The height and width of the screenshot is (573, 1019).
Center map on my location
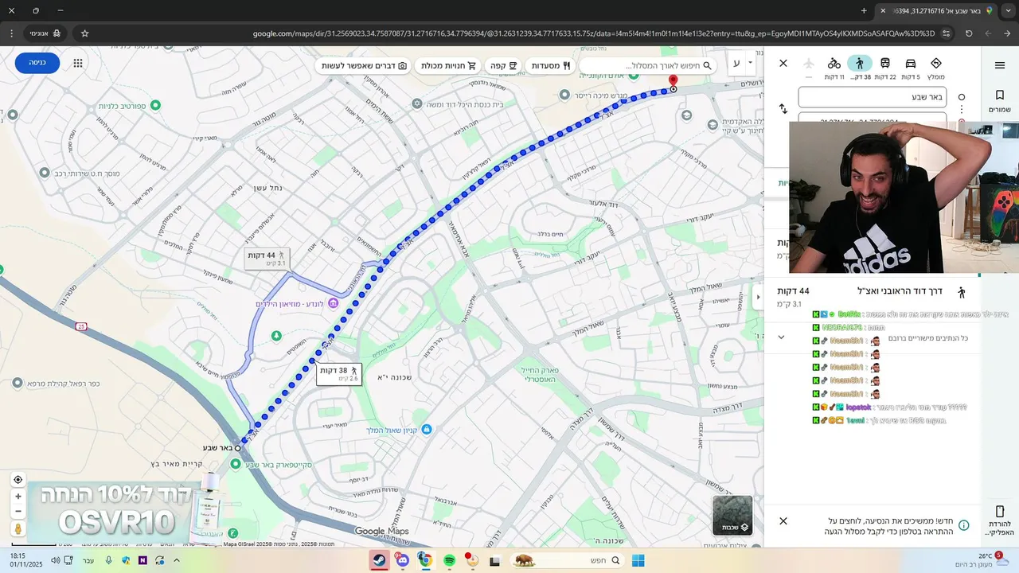click(x=18, y=480)
